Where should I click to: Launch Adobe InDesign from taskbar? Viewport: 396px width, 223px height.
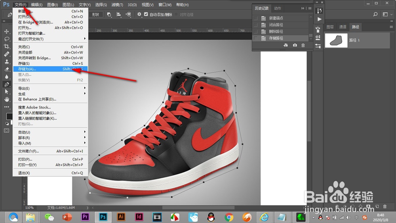(x=139, y=217)
